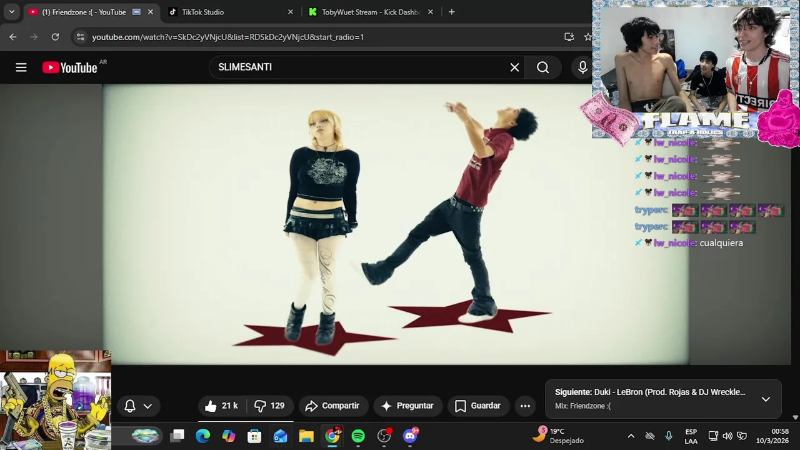This screenshot has height=450, width=800.
Task: Click the Preguntar ask button
Action: pyautogui.click(x=407, y=406)
